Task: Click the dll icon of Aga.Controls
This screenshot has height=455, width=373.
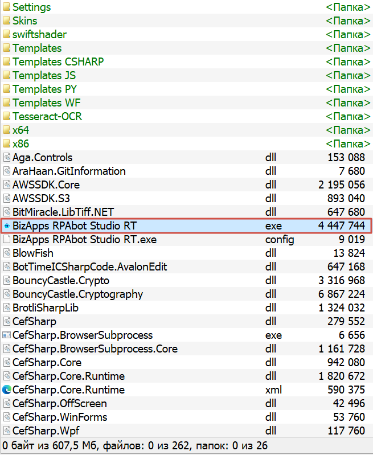Action: [7, 157]
